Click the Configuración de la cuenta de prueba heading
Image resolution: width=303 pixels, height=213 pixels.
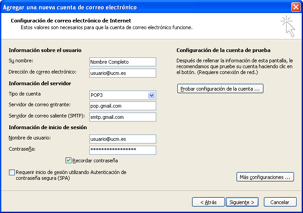tap(224, 50)
